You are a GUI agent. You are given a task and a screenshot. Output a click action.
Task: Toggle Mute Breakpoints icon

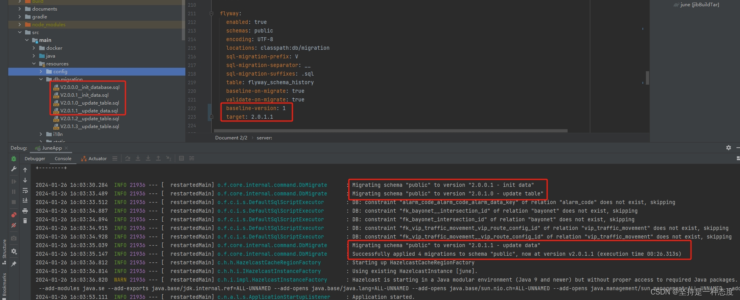[14, 225]
